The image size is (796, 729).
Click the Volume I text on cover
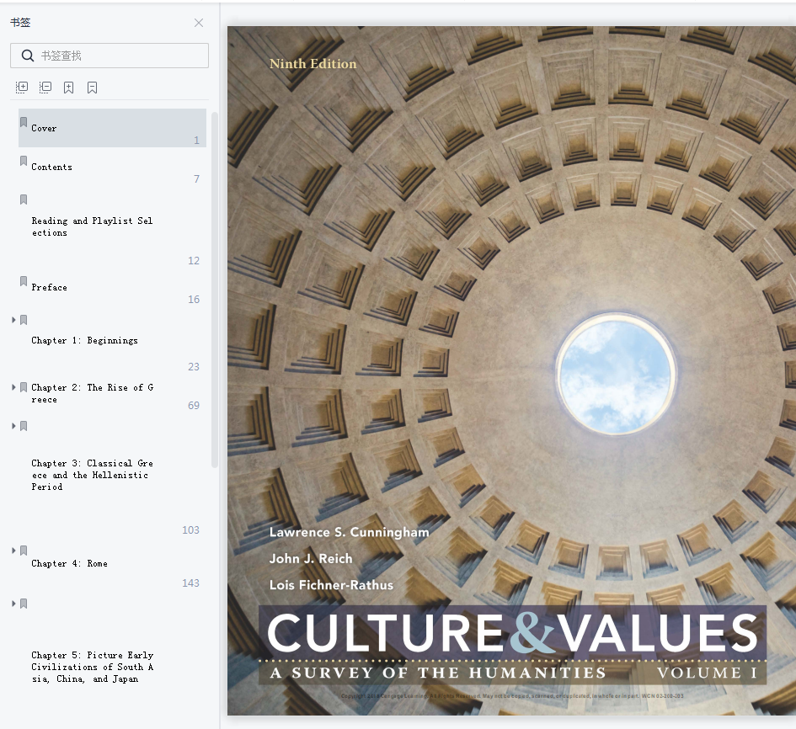pos(707,673)
